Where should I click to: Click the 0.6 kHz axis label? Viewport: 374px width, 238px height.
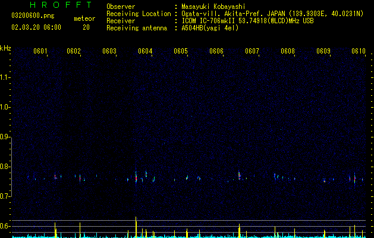point(5,226)
